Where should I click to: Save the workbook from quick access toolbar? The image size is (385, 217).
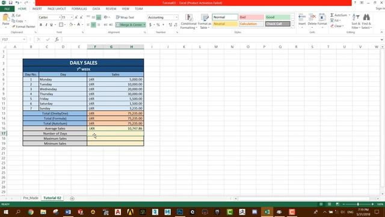pyautogui.click(x=11, y=2)
